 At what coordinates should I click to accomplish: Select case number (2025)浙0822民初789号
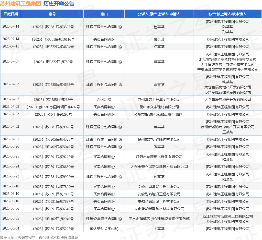(53, 62)
